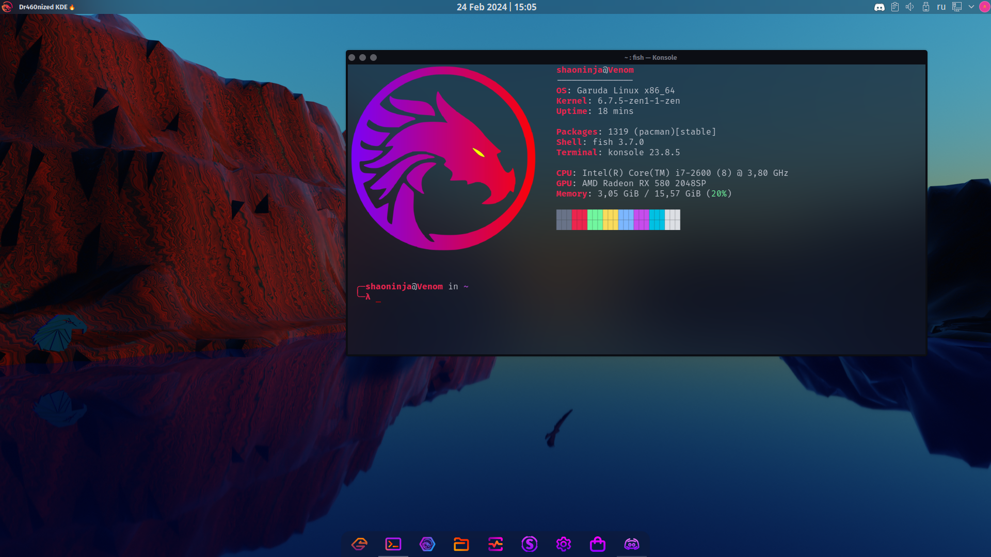Open the clipboard tray applet
Viewport: 991px width, 557px height.
(x=895, y=7)
